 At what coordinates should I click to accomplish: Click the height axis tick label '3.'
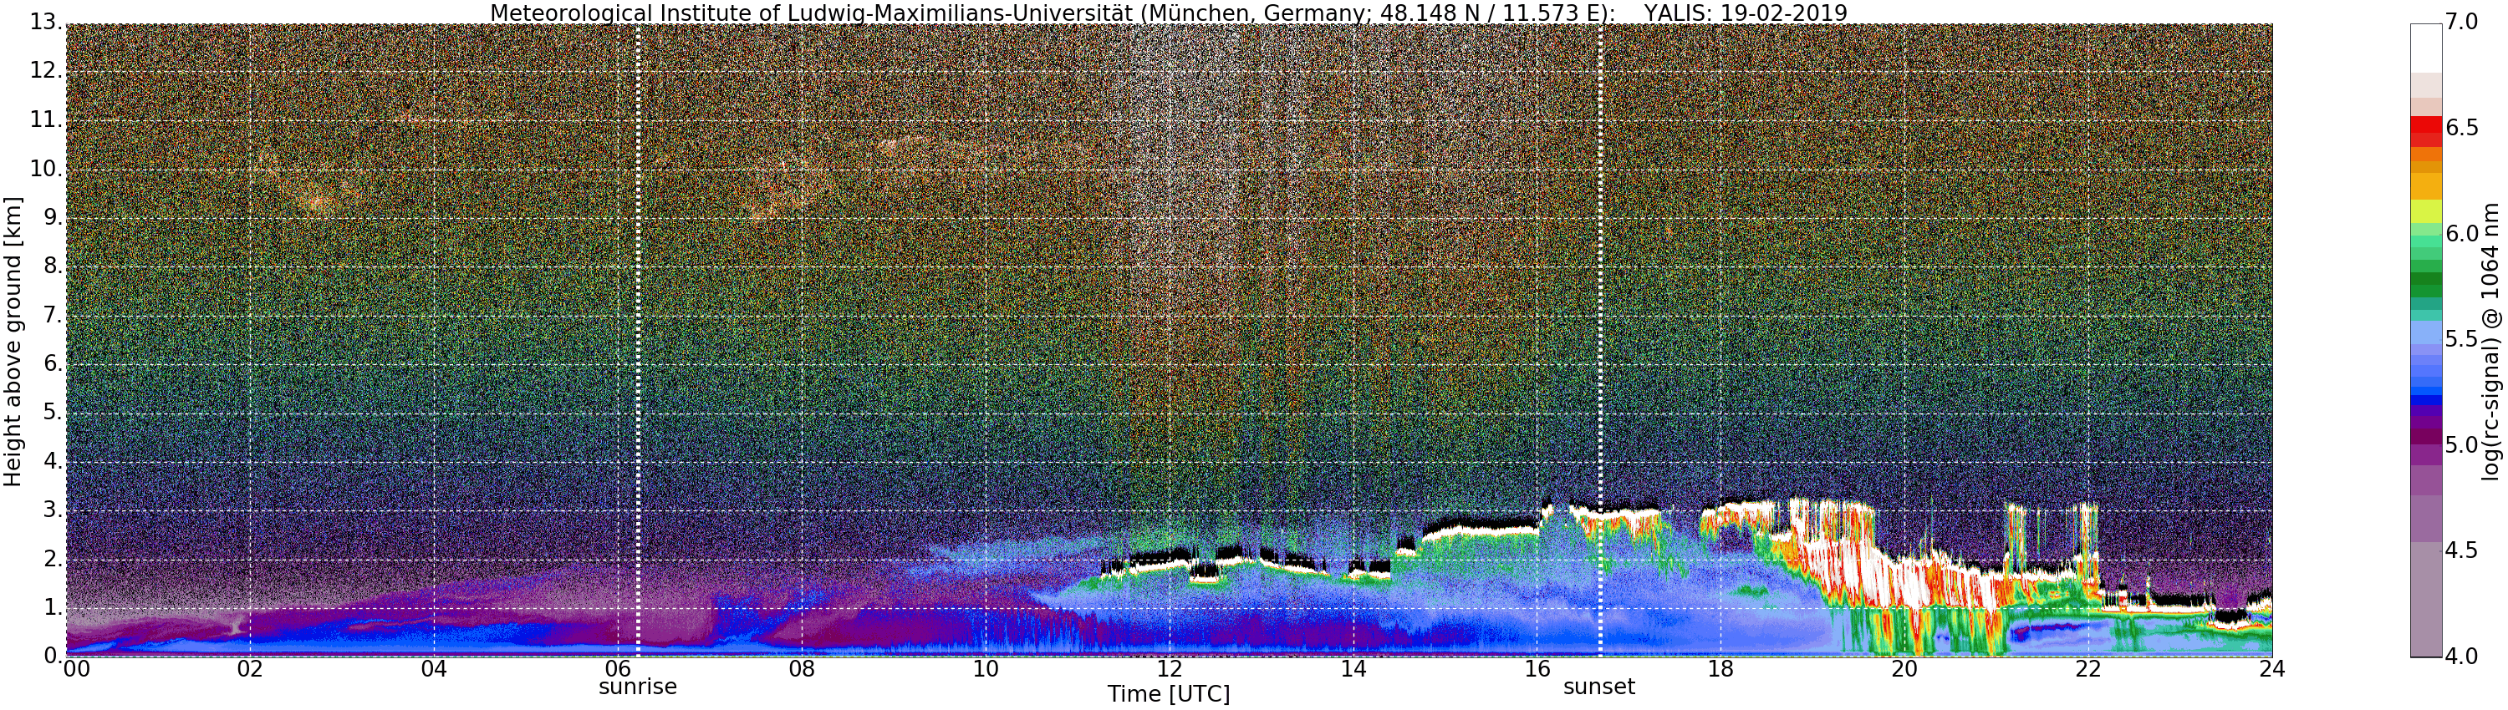click(53, 510)
